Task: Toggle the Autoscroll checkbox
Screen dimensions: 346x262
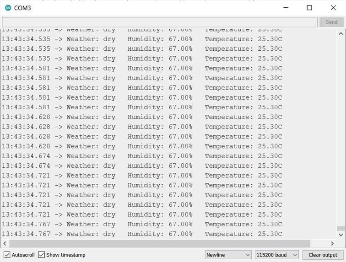Action: (x=7, y=255)
